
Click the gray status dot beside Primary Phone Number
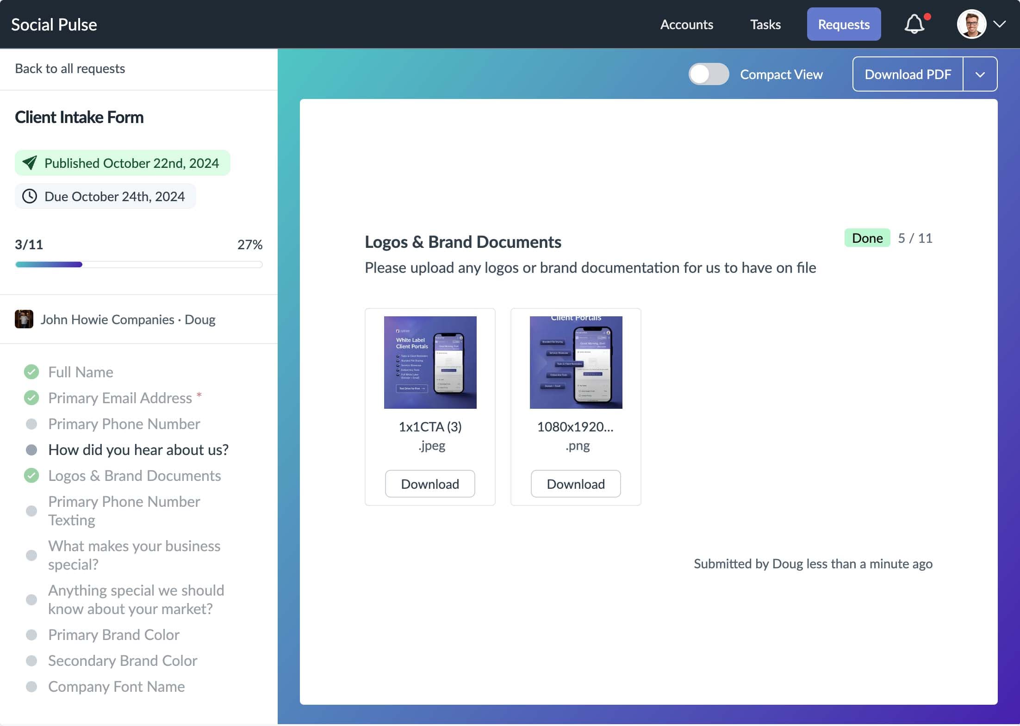point(31,424)
